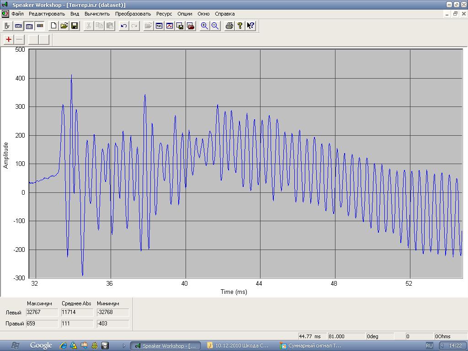468x351 pixels.
Task: Save with the floppy disk icon
Action: [74, 26]
